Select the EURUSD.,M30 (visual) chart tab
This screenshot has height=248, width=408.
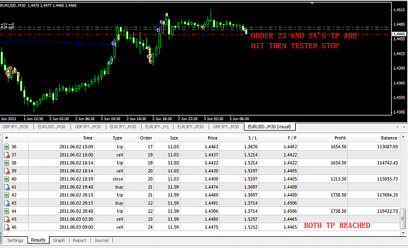click(x=270, y=127)
